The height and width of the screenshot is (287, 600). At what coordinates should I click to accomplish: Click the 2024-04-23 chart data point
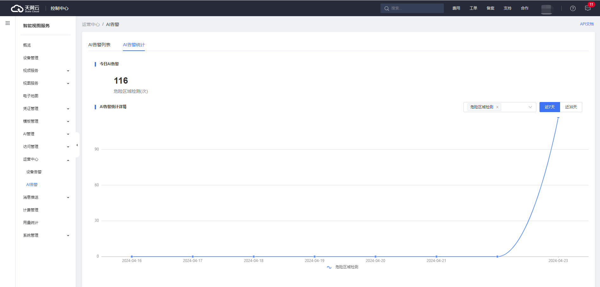(558, 118)
